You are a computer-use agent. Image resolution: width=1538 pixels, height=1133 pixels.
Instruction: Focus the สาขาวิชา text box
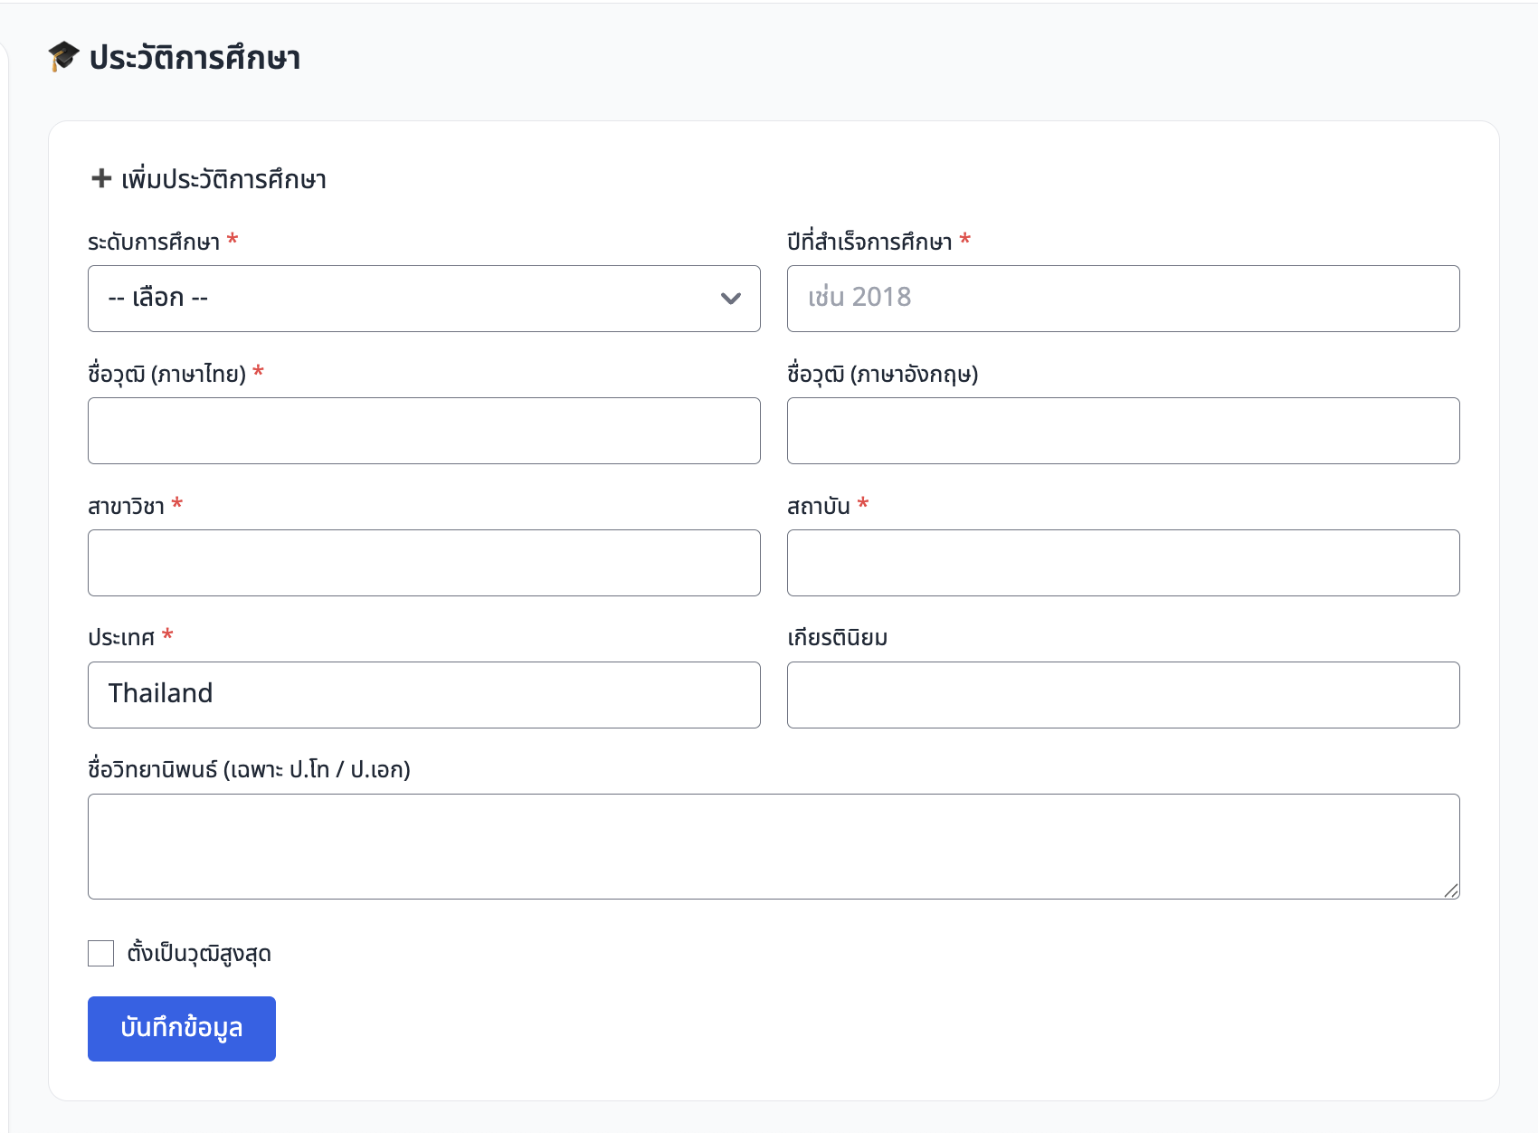[423, 563]
